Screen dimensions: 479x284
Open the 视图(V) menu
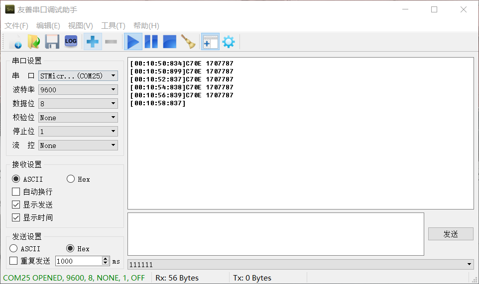(x=80, y=26)
